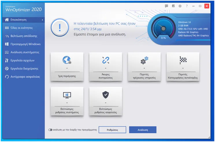Image resolution: width=215 pixels, height=142 pixels.
Task: Open the feedback speech bubble icon
Action: point(166,6)
